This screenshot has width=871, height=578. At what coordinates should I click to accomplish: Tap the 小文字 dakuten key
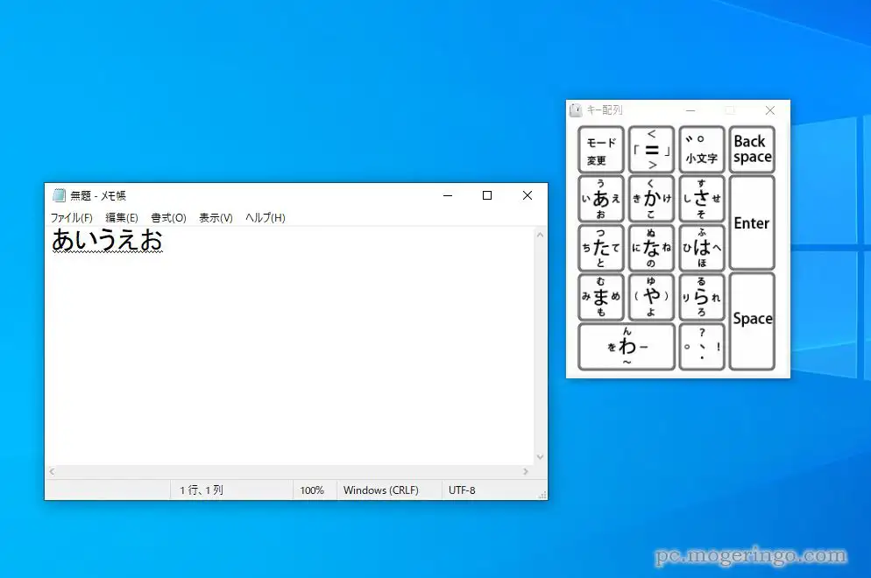(702, 150)
